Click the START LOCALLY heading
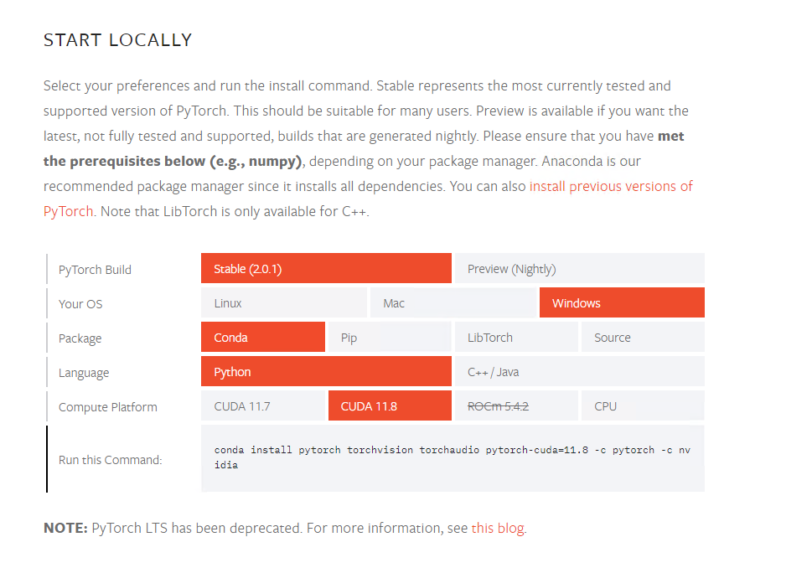 pos(117,40)
